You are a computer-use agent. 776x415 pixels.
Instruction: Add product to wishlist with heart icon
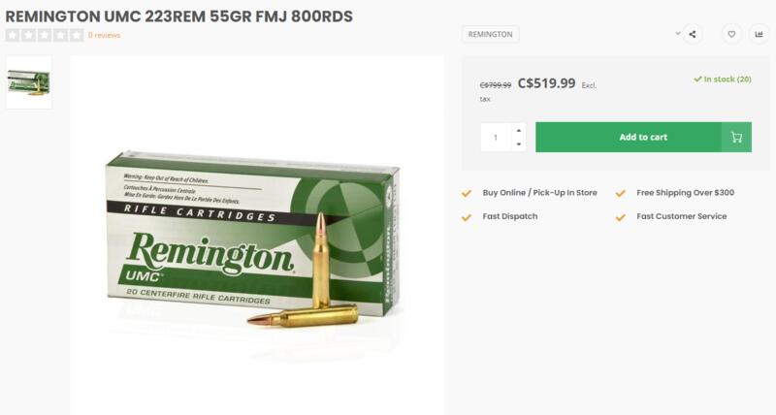731,34
